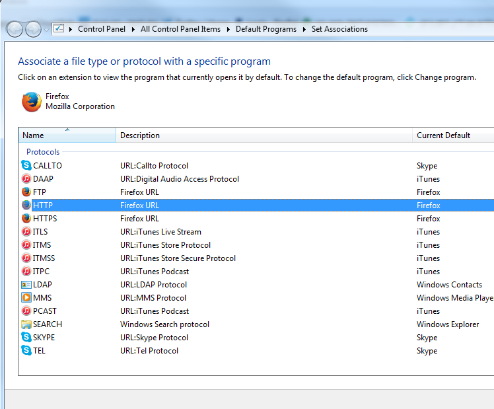This screenshot has height=409, width=494.
Task: Sort by the Current Default column header
Action: 453,135
